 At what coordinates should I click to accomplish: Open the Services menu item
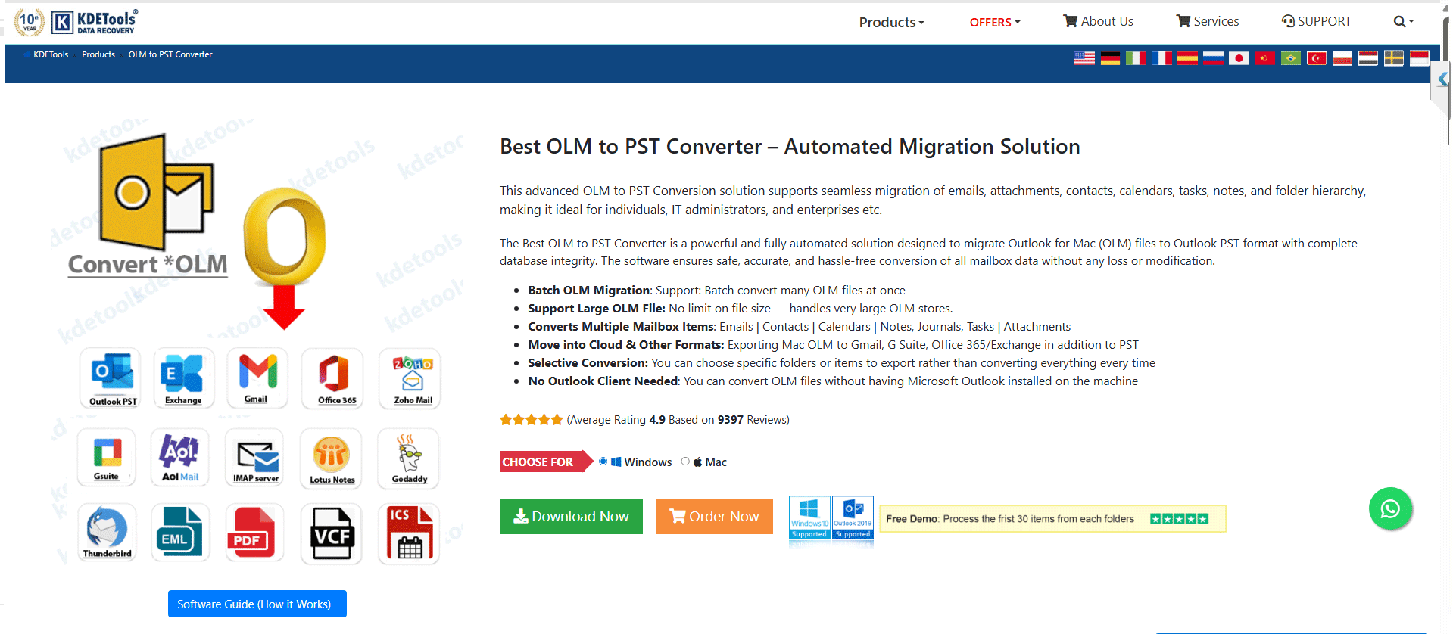coord(1208,21)
